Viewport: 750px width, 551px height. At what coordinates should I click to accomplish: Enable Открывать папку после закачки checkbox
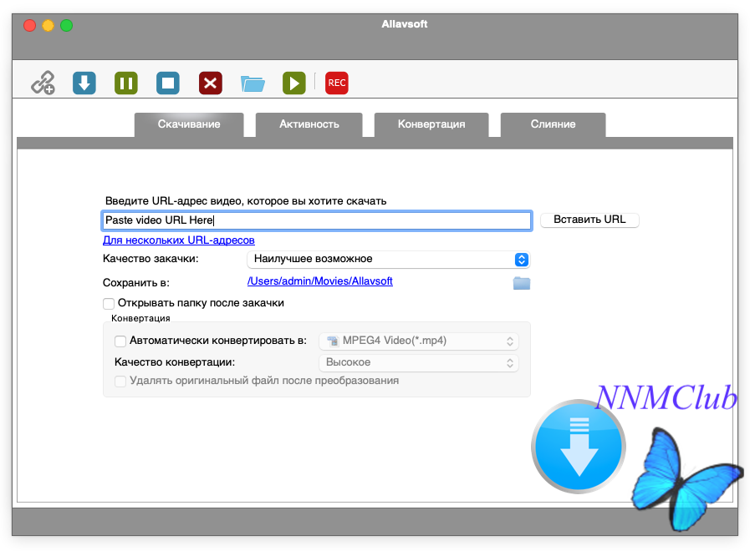pyautogui.click(x=109, y=304)
